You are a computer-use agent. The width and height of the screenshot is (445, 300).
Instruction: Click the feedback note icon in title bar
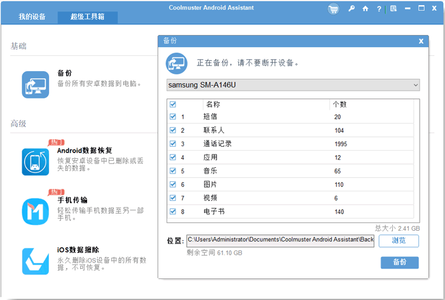[x=394, y=8]
